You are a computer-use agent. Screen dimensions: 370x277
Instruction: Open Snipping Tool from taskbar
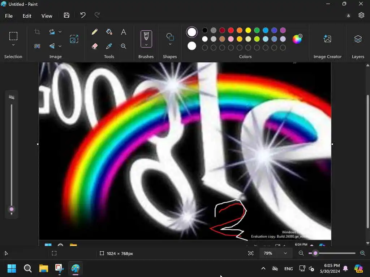point(60,268)
